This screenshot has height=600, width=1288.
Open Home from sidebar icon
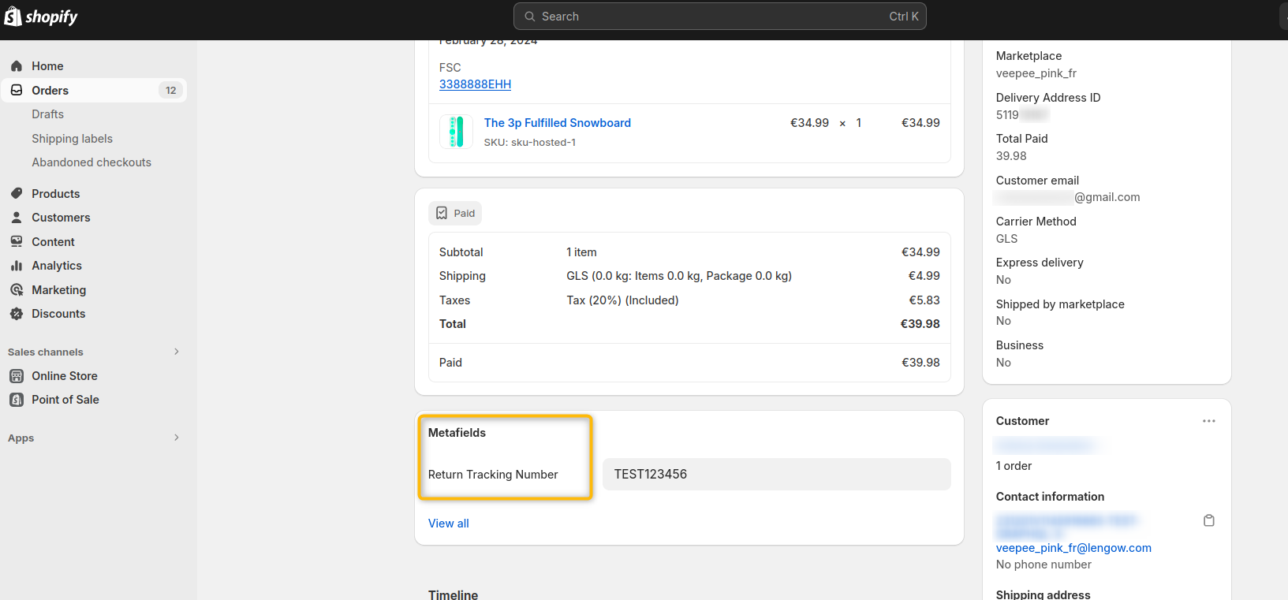point(17,66)
